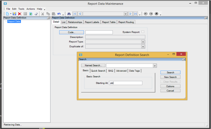
Task: Switch to the Report Routing tab
Action: (126, 22)
